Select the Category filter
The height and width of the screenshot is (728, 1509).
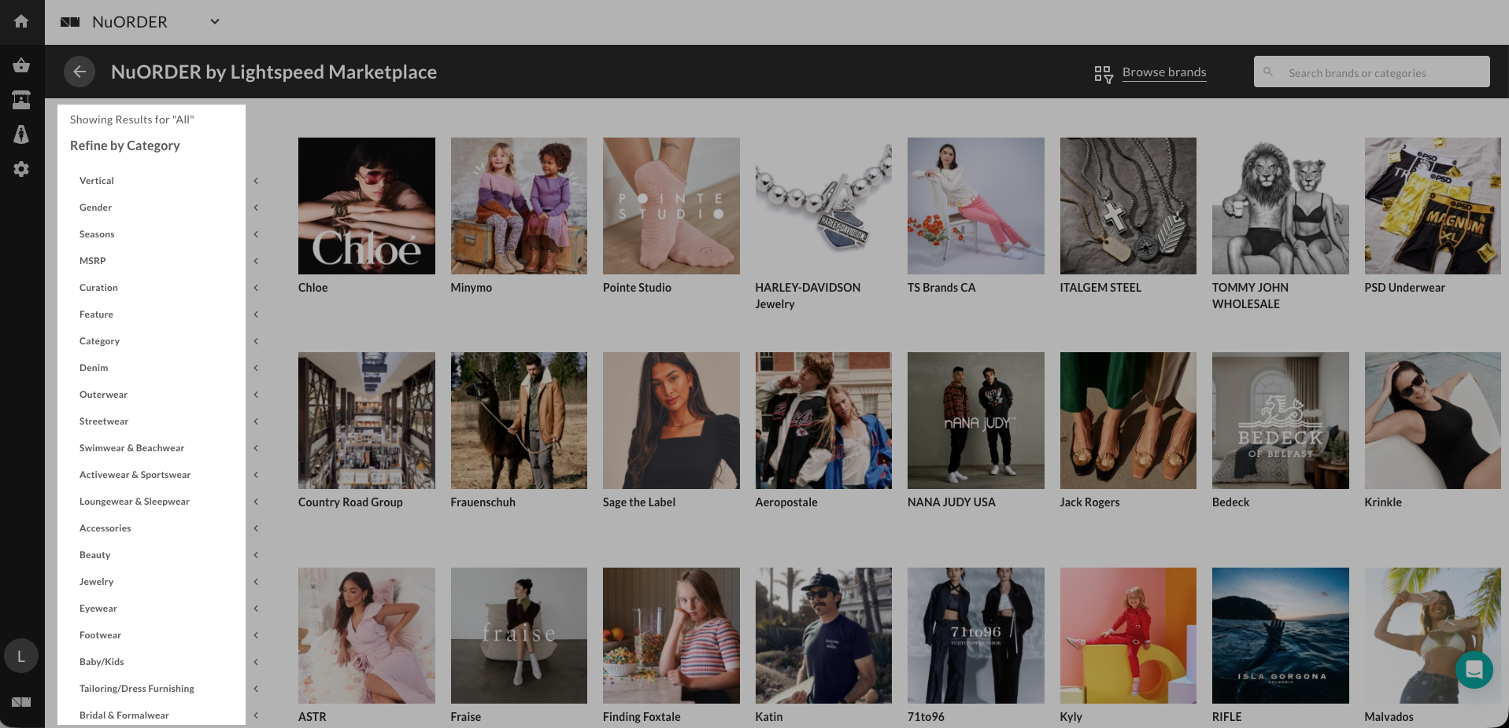click(x=99, y=341)
